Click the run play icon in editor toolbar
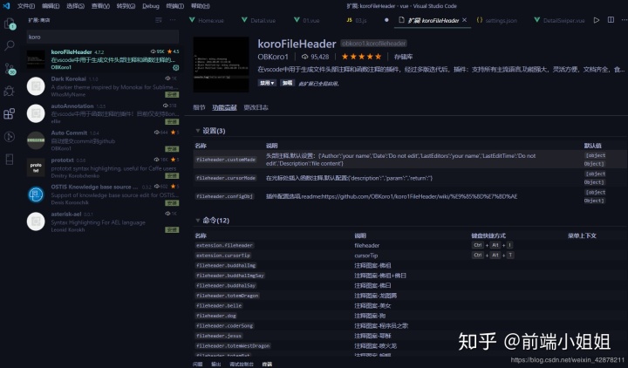Viewport: 628px width, 368px height. [x=597, y=20]
